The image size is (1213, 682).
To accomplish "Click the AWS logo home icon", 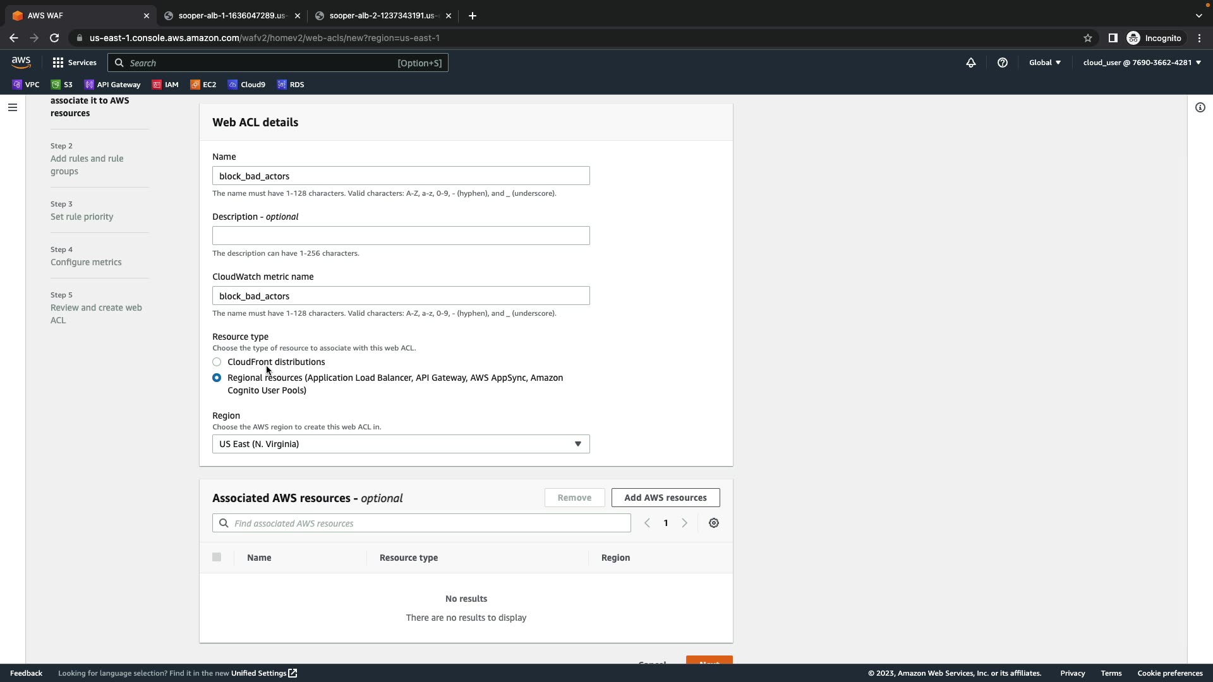I will [x=21, y=63].
